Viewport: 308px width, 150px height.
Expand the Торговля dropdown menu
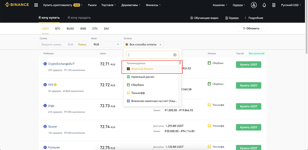109,5
